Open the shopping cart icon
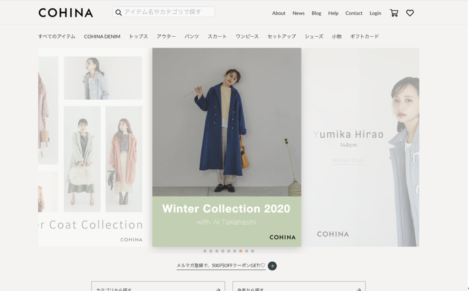 [x=394, y=13]
